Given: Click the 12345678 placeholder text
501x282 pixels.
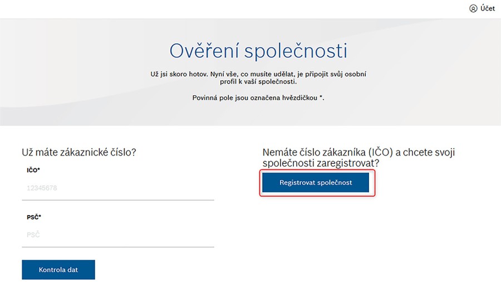Looking at the screenshot, I should [x=42, y=188].
